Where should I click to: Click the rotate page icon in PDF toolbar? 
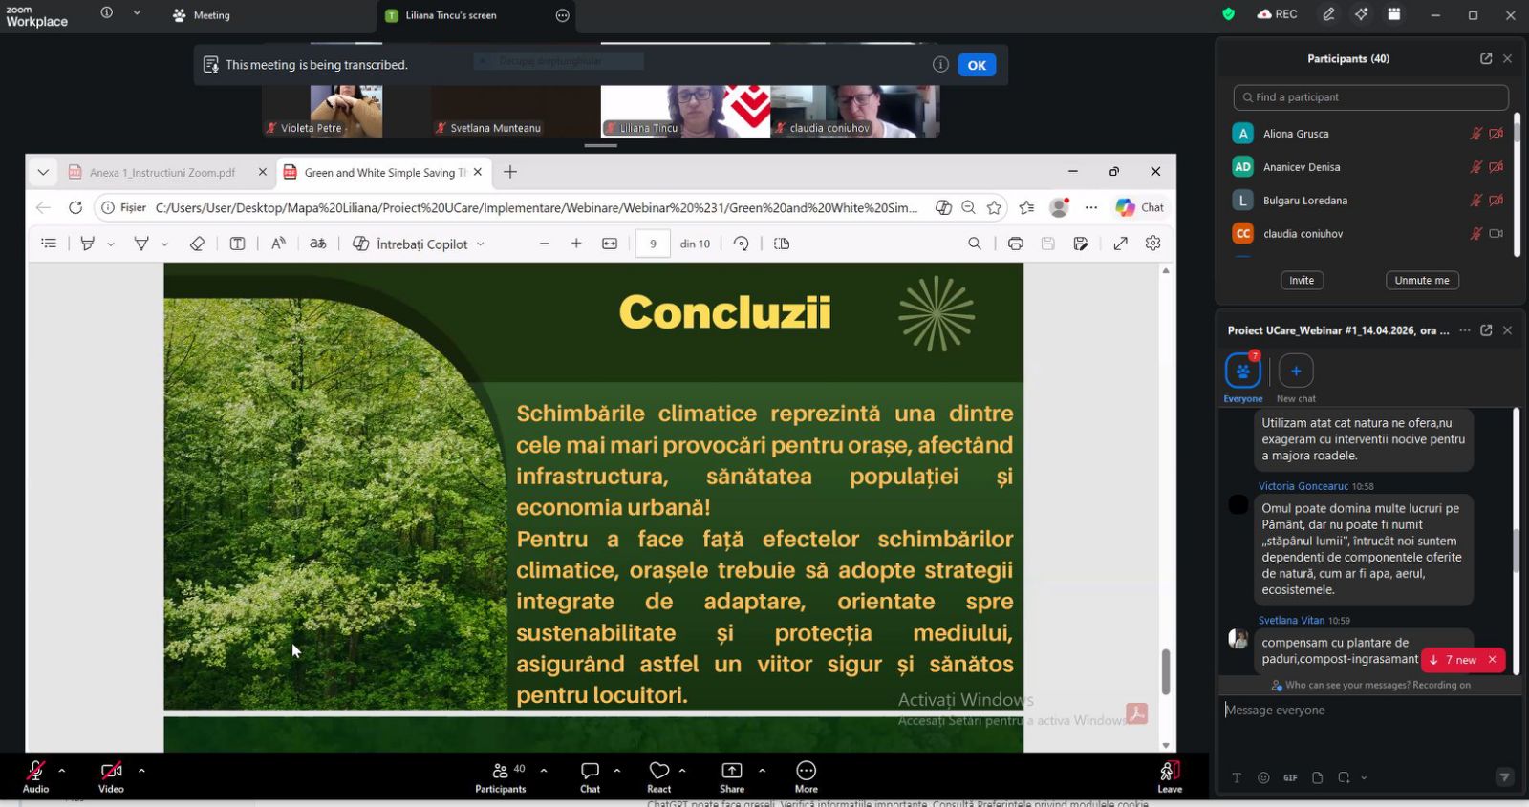[x=741, y=244]
